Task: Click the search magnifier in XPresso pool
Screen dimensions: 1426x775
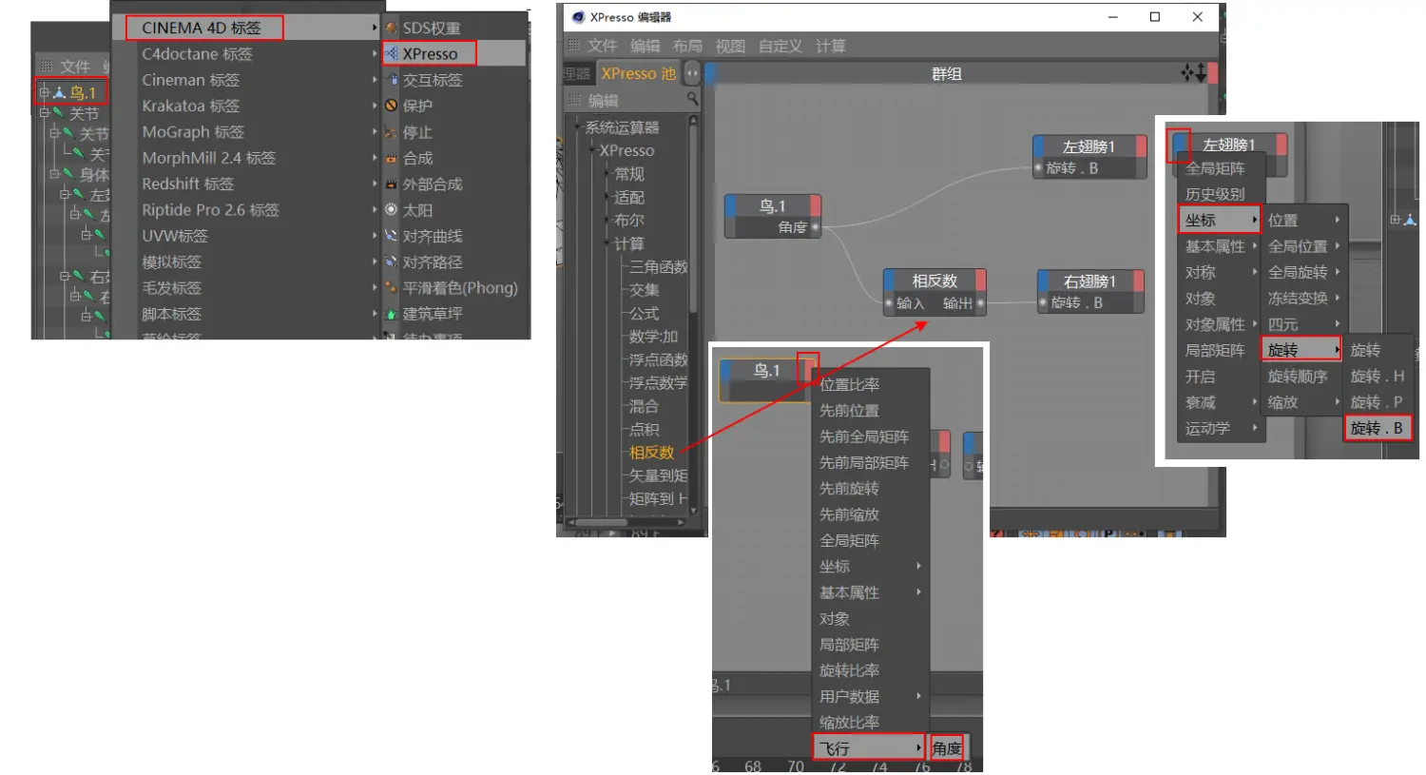Action: click(x=692, y=99)
